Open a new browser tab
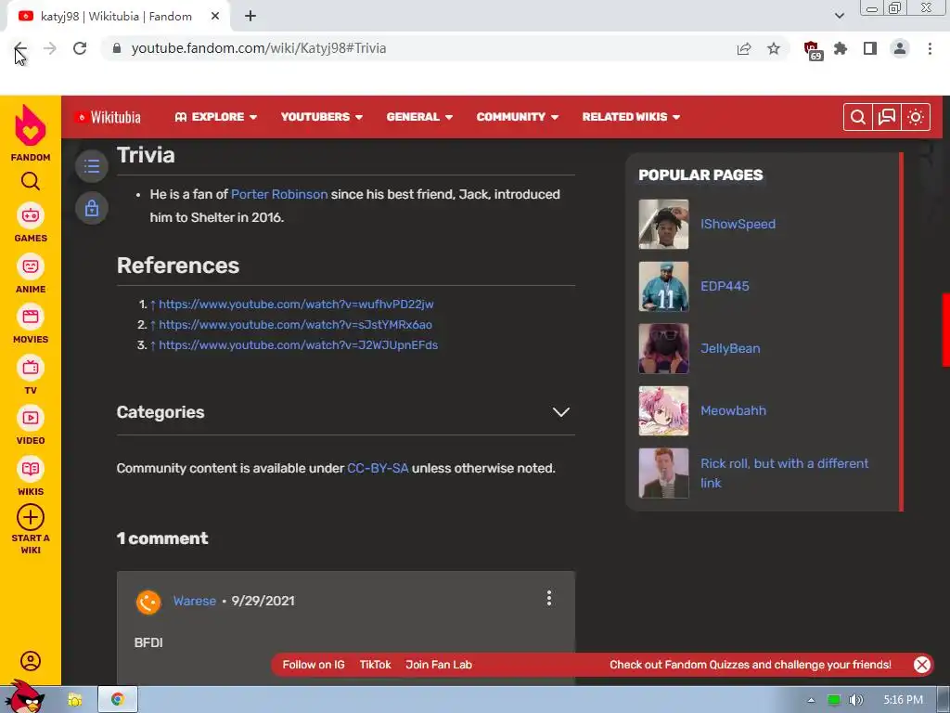This screenshot has height=713, width=950. (250, 17)
